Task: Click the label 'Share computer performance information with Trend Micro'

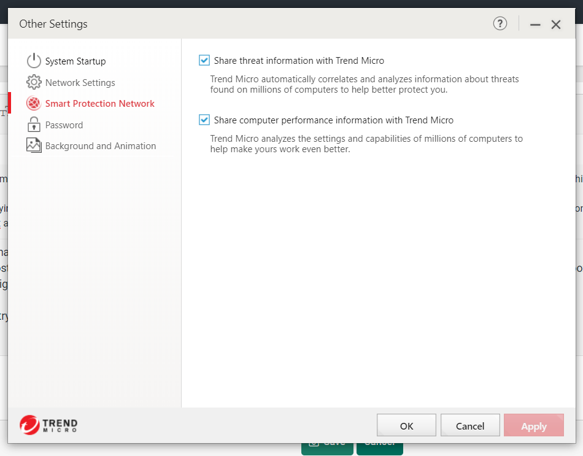Action: [x=333, y=120]
